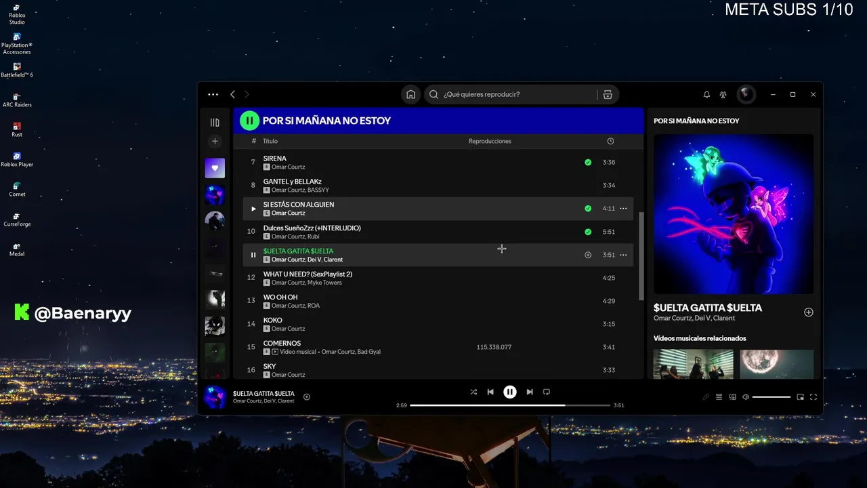
Task: Open artist link Myke Towers
Action: click(324, 283)
